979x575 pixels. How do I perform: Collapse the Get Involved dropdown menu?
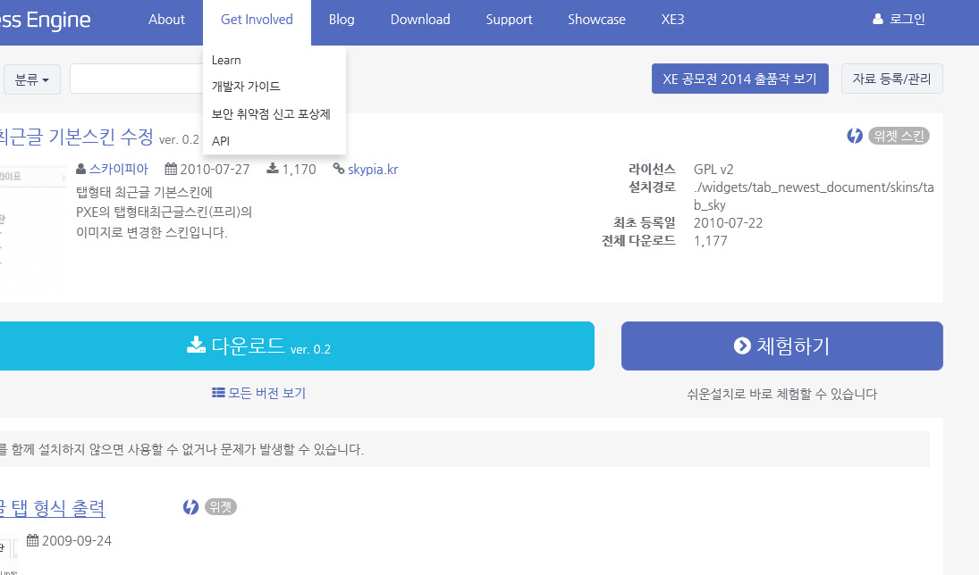(257, 20)
